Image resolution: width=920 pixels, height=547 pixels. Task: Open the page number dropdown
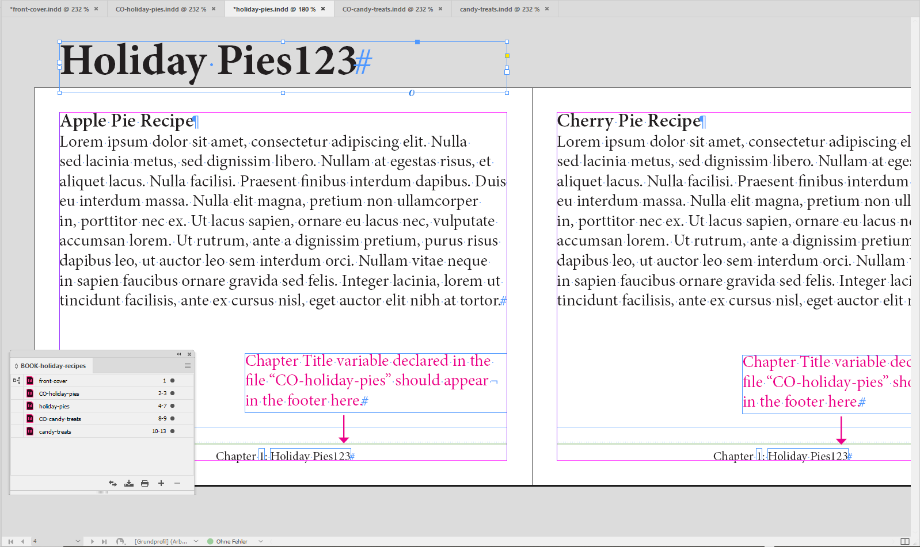pos(78,541)
